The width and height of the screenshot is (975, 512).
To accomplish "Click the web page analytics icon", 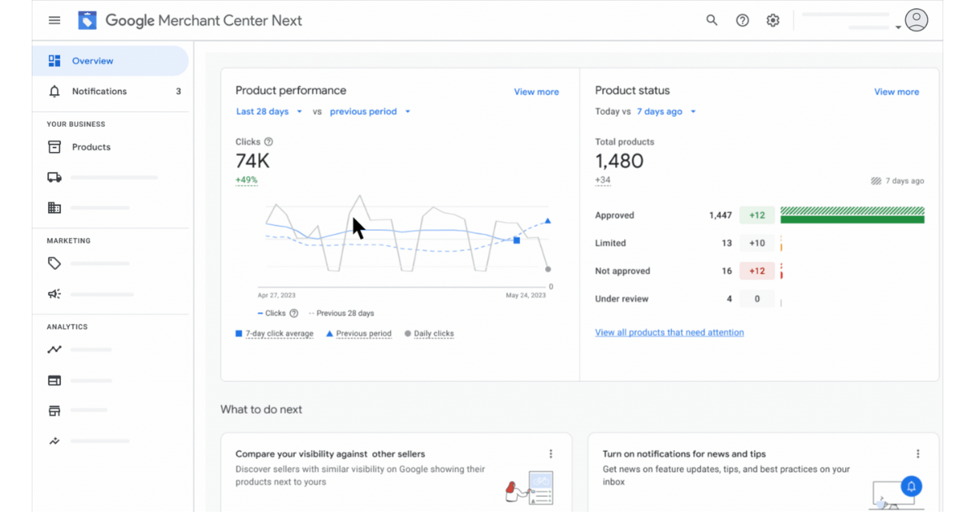I will (54, 380).
